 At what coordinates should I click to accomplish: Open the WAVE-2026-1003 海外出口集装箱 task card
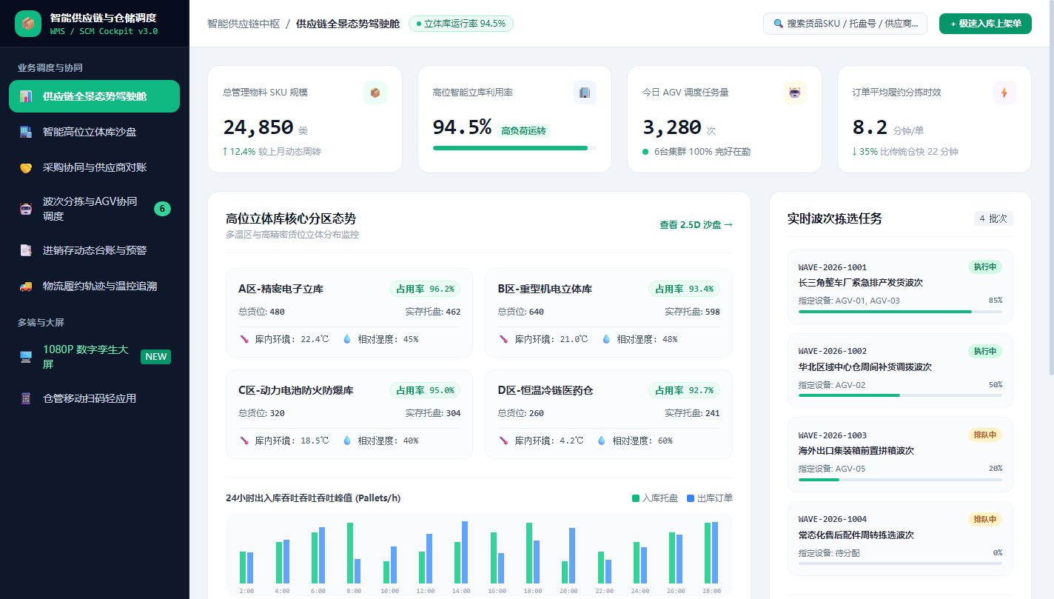pos(900,455)
